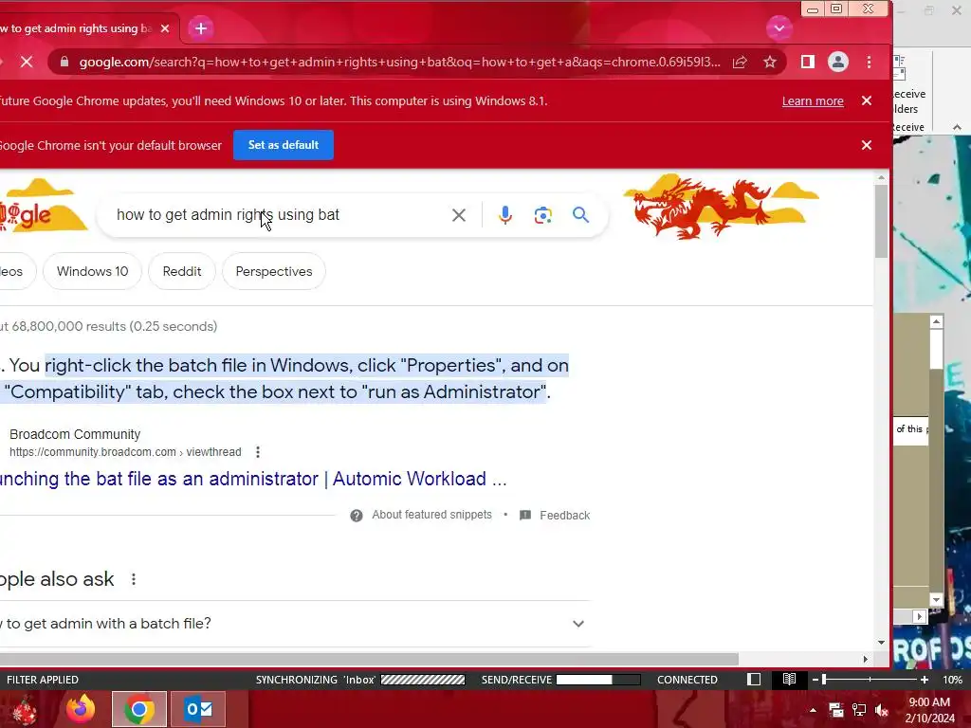
Task: Click Outlook CONNECTED status text
Action: point(687,680)
